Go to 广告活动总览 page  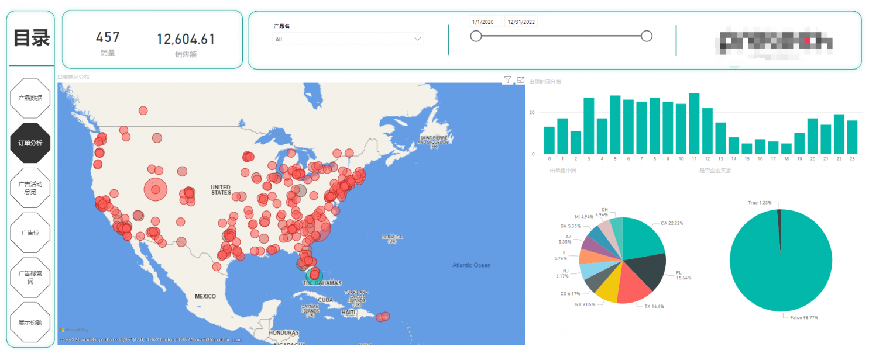[x=30, y=188]
